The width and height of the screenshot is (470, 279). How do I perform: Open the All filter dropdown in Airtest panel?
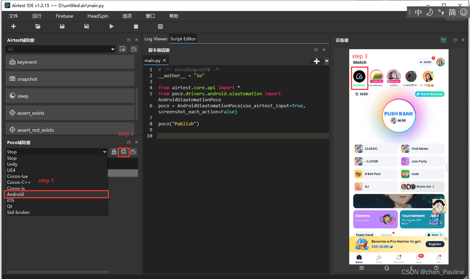pyautogui.click(x=60, y=48)
